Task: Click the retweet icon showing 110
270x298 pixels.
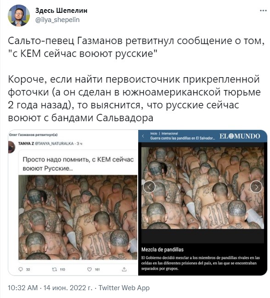Action: 55,270
